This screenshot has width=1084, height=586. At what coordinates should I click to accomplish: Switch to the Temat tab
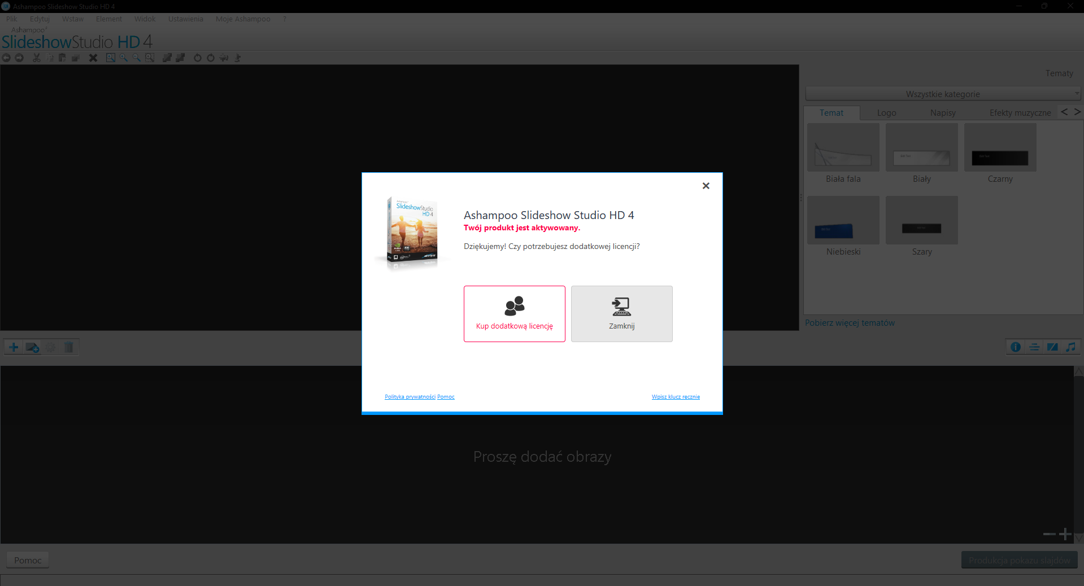(831, 113)
